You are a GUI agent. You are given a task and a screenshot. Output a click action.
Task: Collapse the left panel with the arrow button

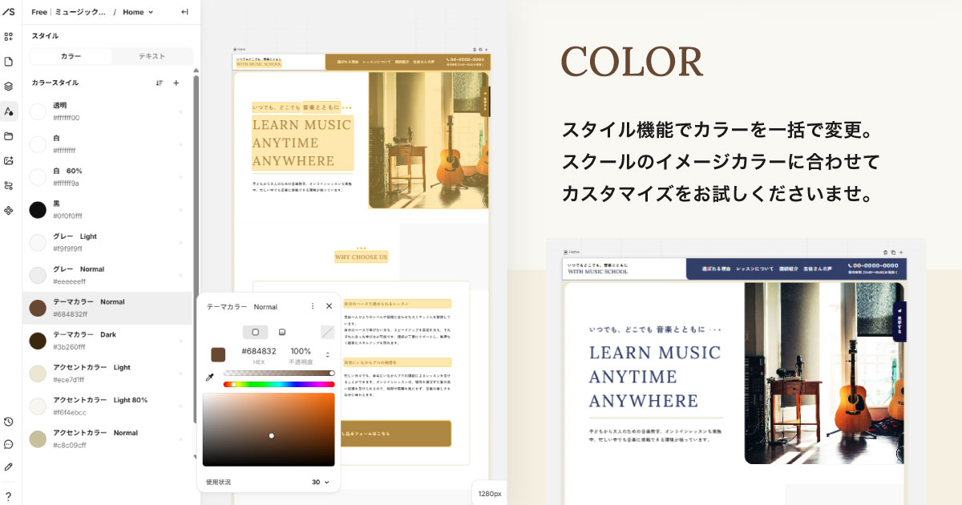[x=183, y=12]
